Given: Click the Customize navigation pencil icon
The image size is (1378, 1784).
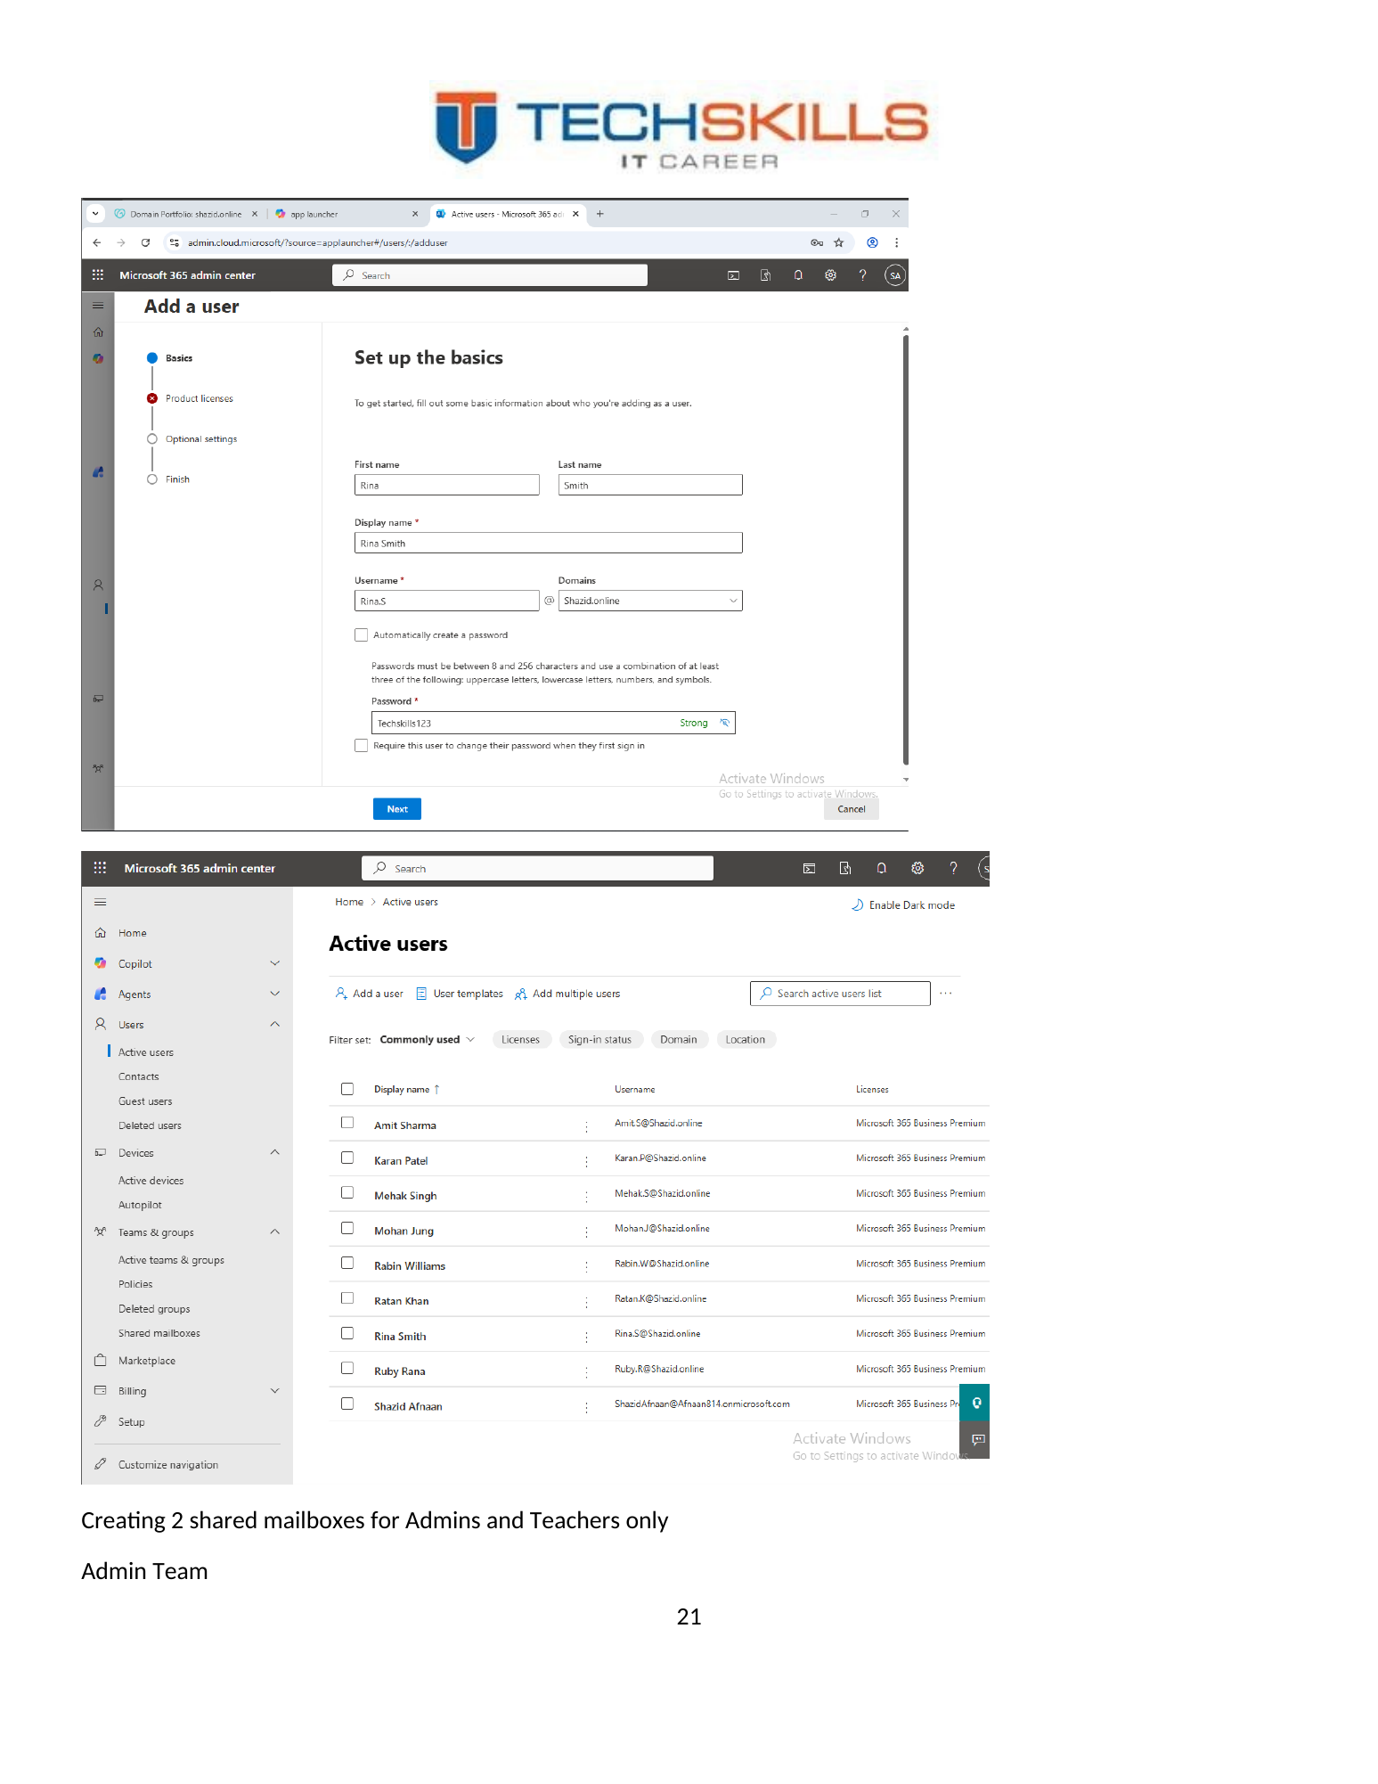Looking at the screenshot, I should click(101, 1464).
